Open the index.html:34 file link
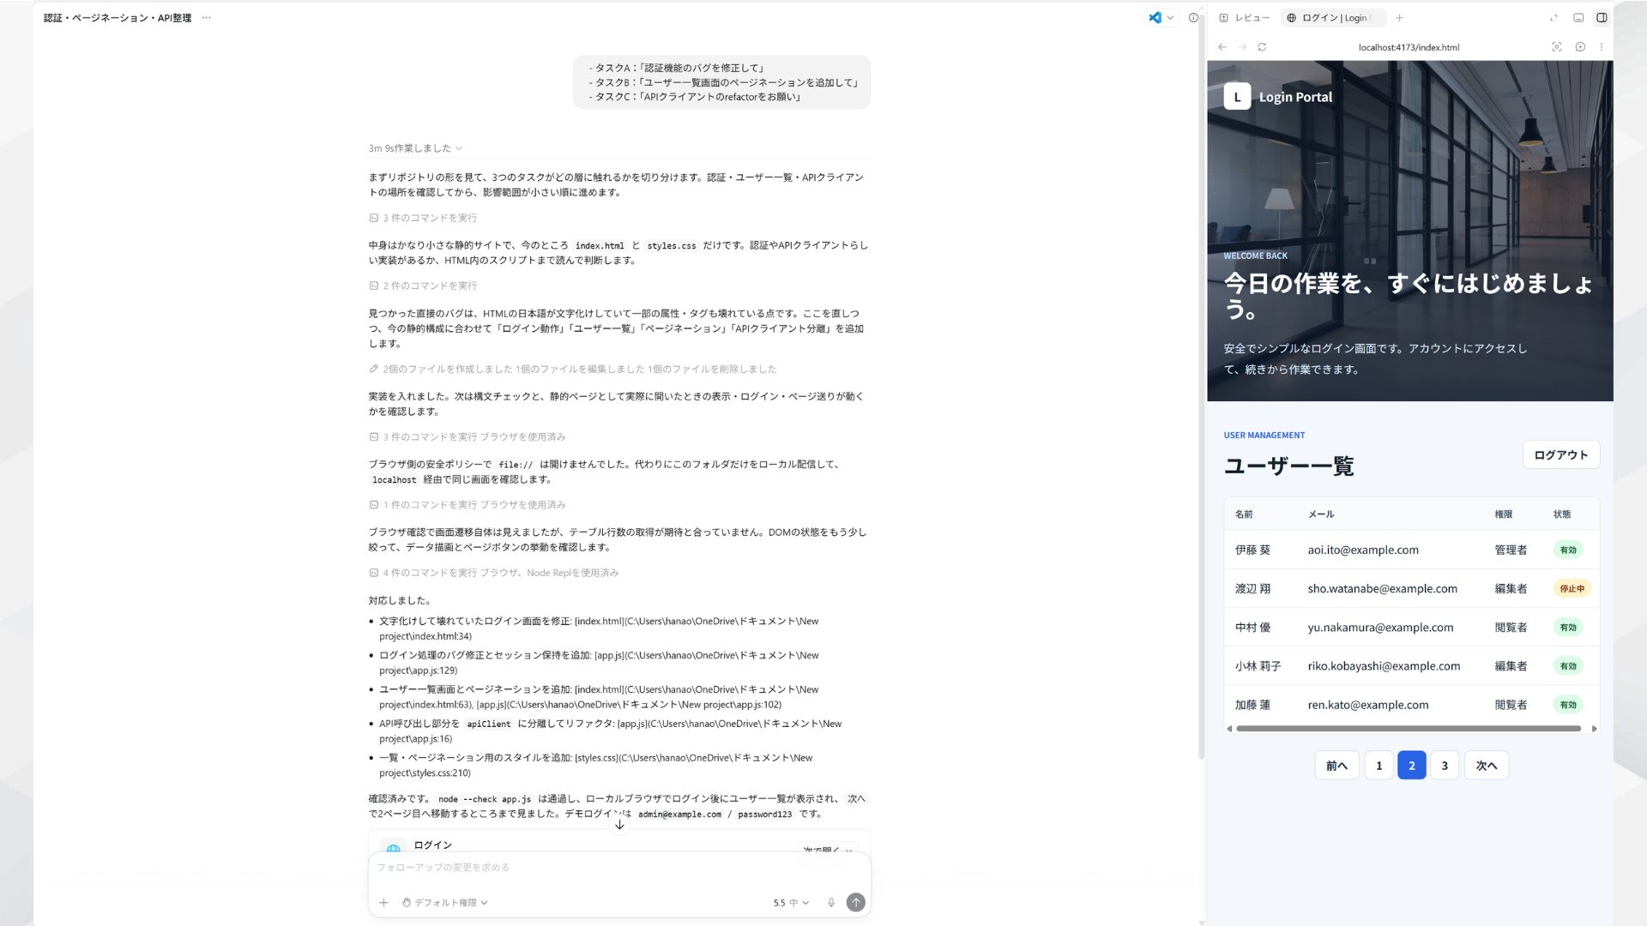The width and height of the screenshot is (1647, 926). (x=599, y=628)
